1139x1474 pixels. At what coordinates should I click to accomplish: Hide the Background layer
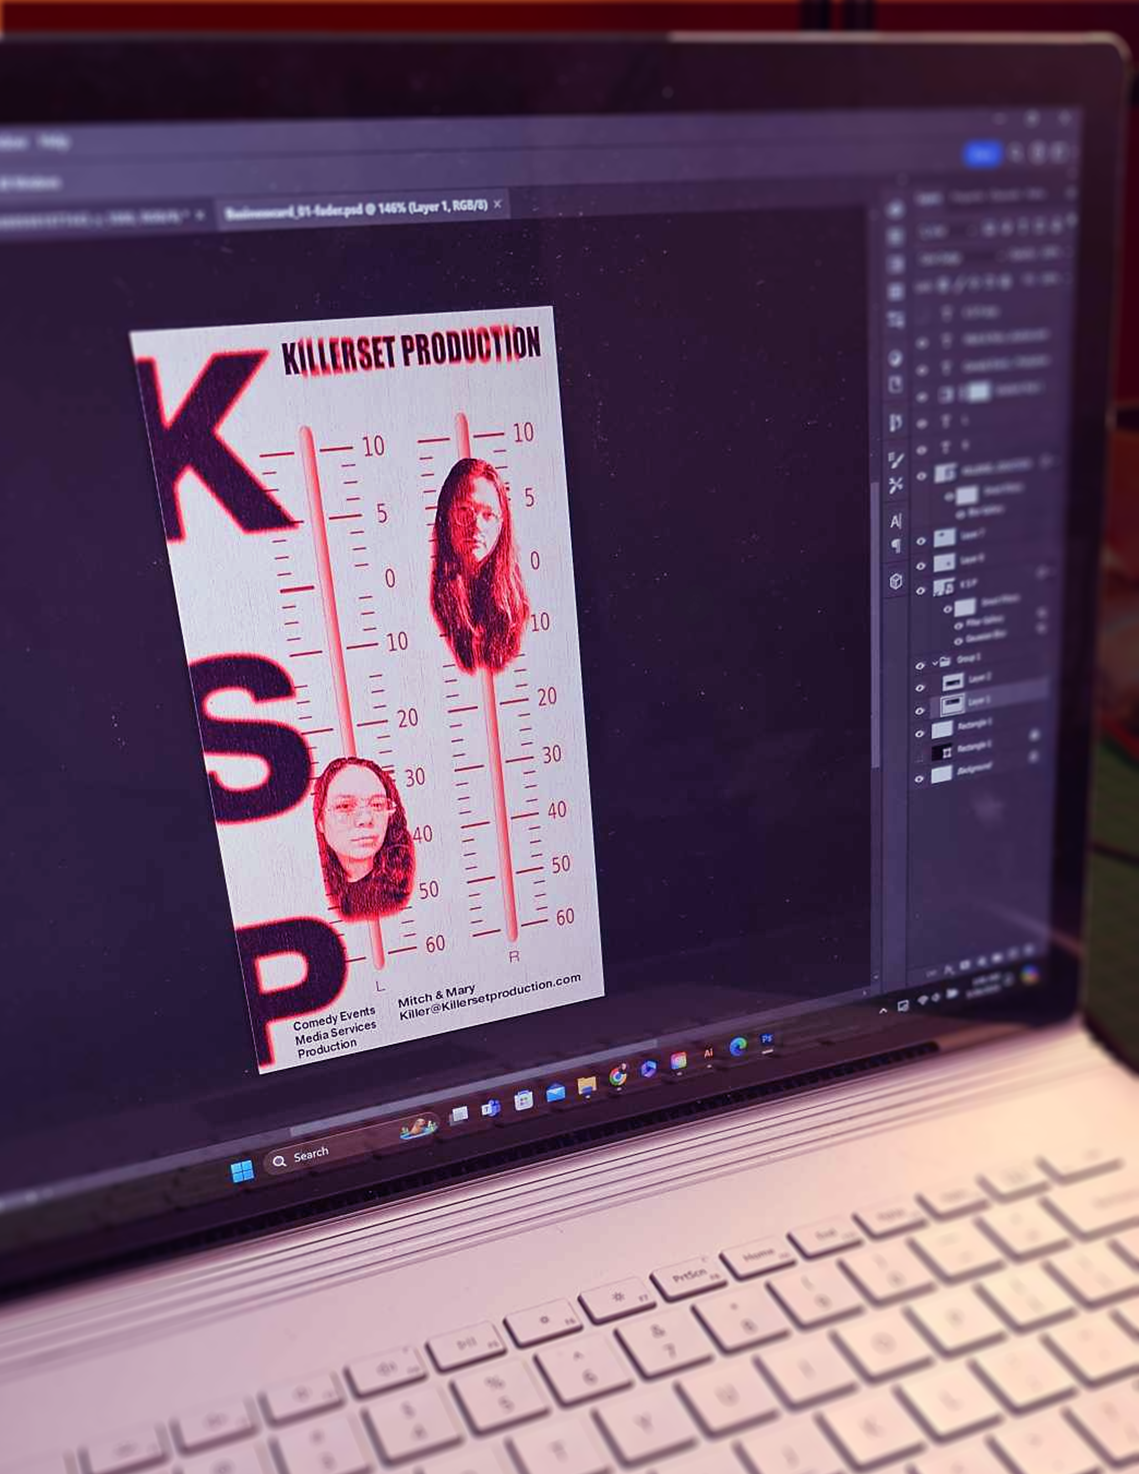pos(919,779)
